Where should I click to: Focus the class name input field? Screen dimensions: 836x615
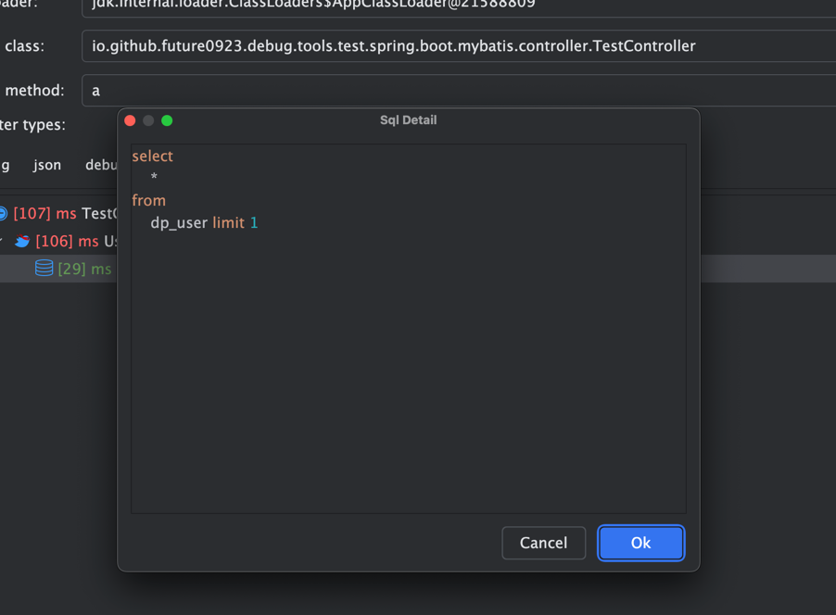458,46
